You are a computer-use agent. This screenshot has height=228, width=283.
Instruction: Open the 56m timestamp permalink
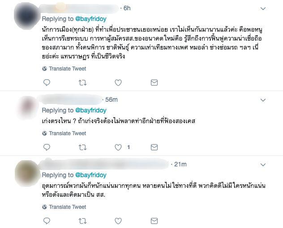[111, 99]
